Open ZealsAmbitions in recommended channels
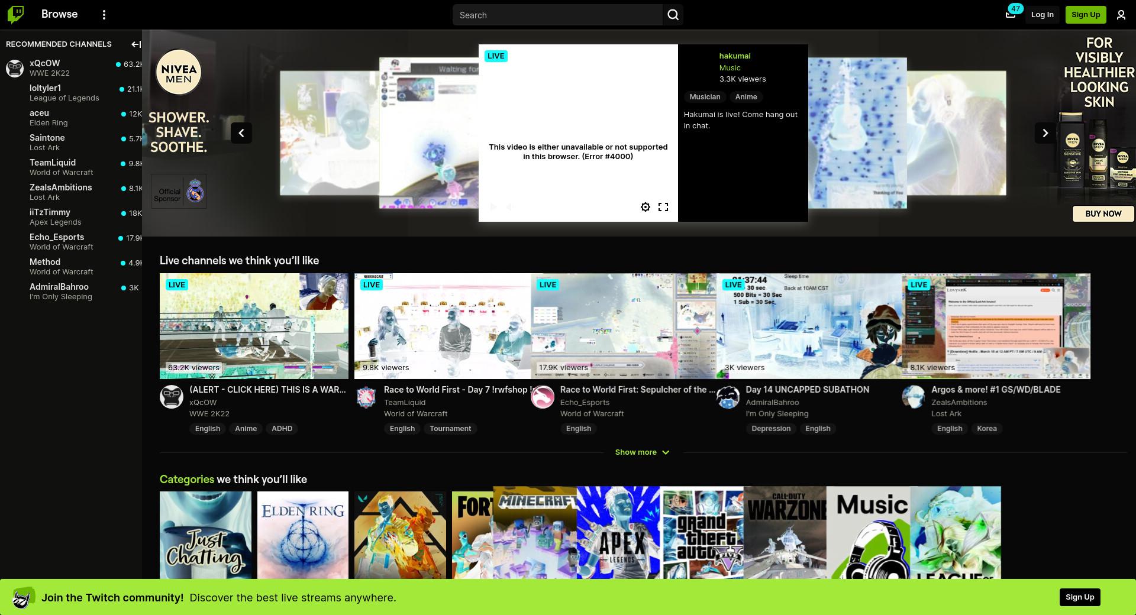Viewport: 1136px width, 615px height. [71, 192]
